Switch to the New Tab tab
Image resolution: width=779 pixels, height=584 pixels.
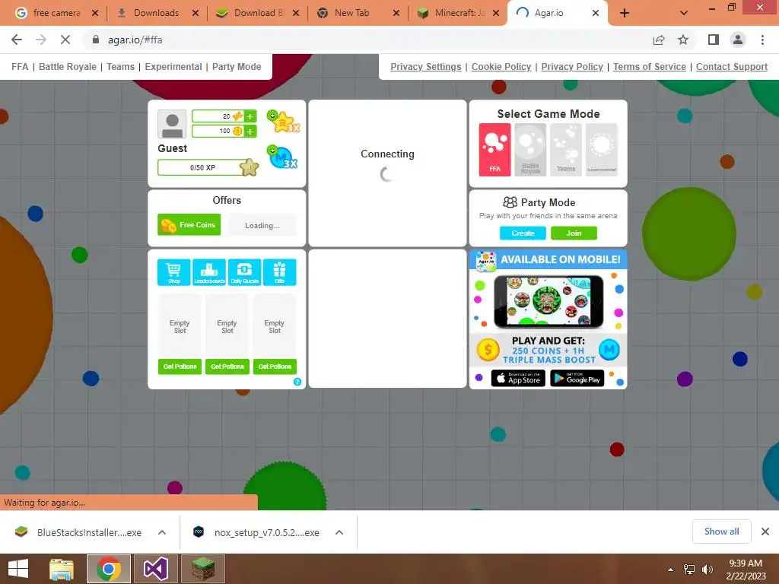(x=358, y=13)
